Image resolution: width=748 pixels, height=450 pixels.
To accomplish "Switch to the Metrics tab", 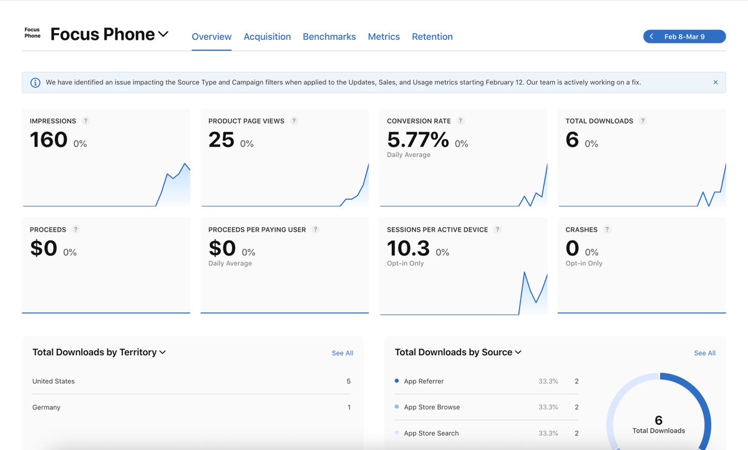I will 384,37.
